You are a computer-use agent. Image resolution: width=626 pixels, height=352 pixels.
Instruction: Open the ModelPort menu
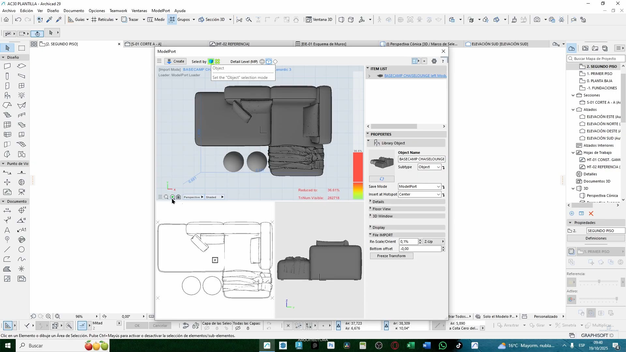click(x=160, y=11)
